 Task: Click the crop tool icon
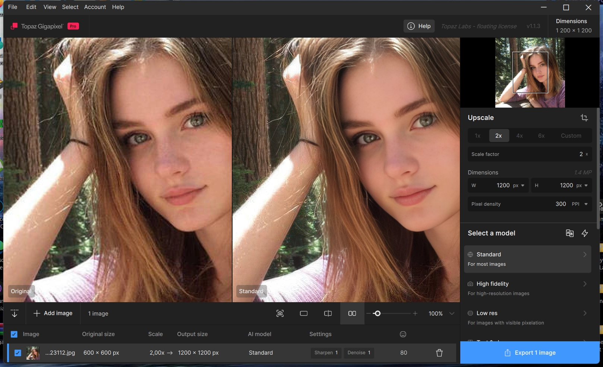(x=584, y=118)
